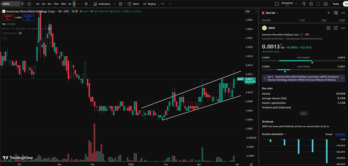Start bar Replay mode

tap(149, 4)
